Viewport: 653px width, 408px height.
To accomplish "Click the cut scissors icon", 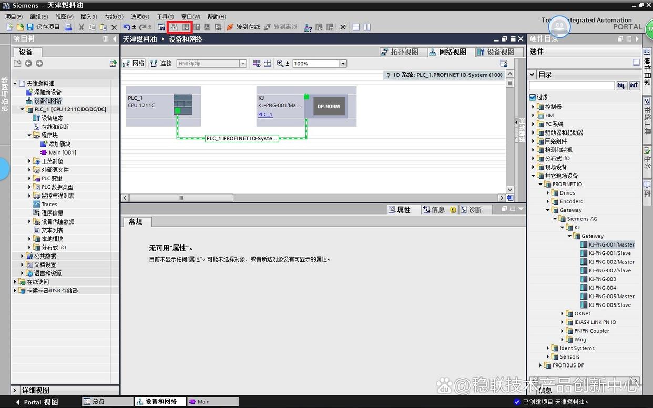I will click(81, 27).
